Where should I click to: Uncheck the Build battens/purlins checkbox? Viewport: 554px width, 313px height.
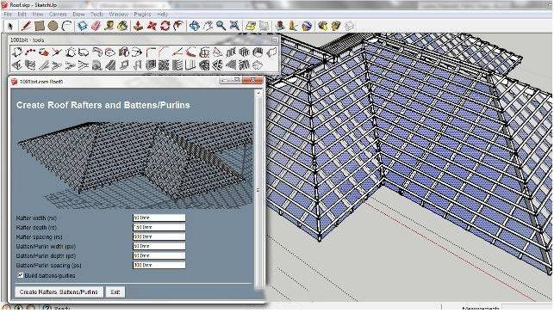[x=21, y=275]
